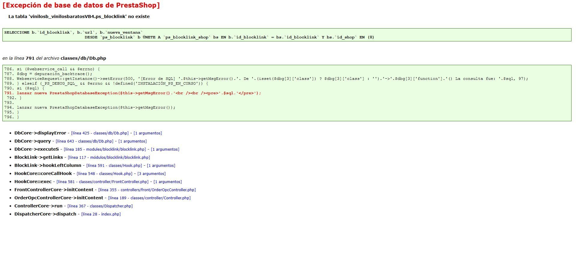
Task: Click the red PrestaShop exception heading
Action: (x=81, y=5)
